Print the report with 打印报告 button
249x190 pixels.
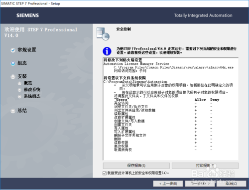point(205,166)
